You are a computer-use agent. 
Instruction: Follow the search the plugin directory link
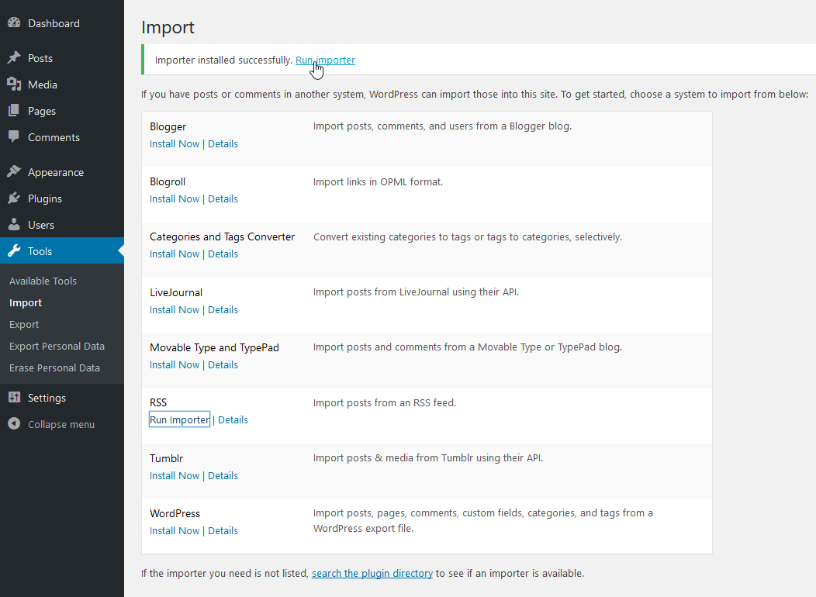tap(372, 574)
